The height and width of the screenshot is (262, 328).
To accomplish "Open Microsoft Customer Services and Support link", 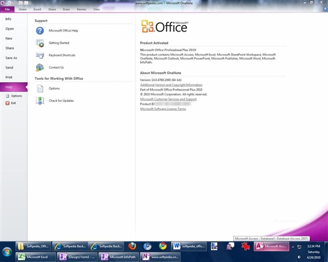I will click(x=168, y=99).
